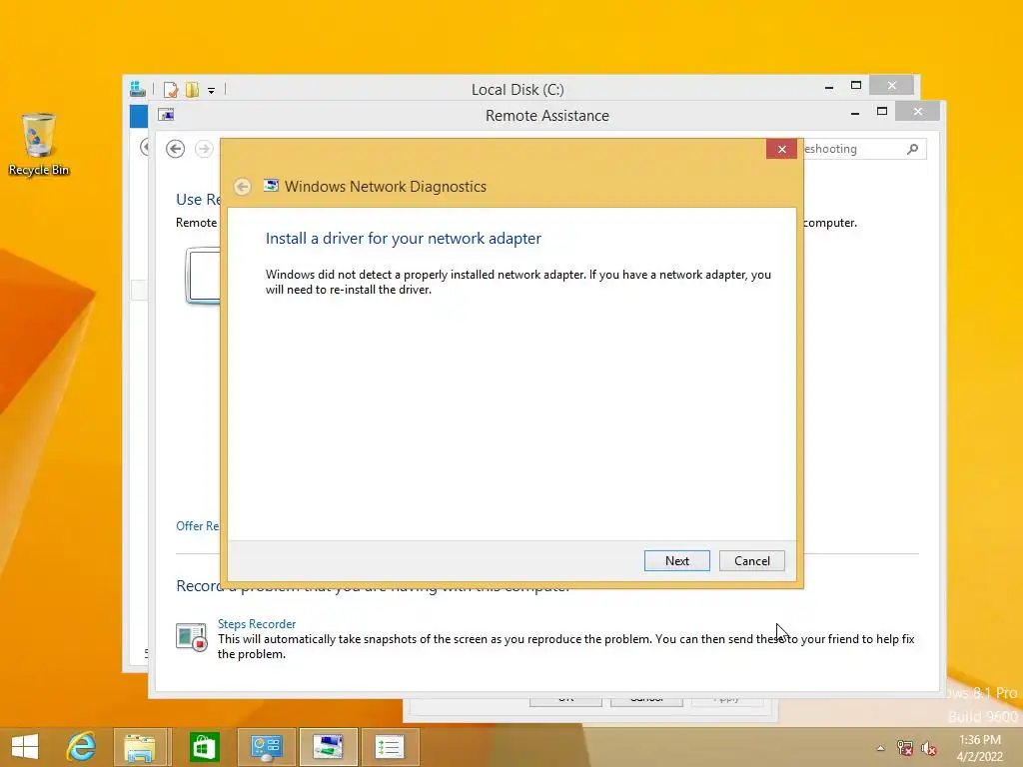
Task: Switch to Control Panel taskbar item
Action: coord(266,747)
